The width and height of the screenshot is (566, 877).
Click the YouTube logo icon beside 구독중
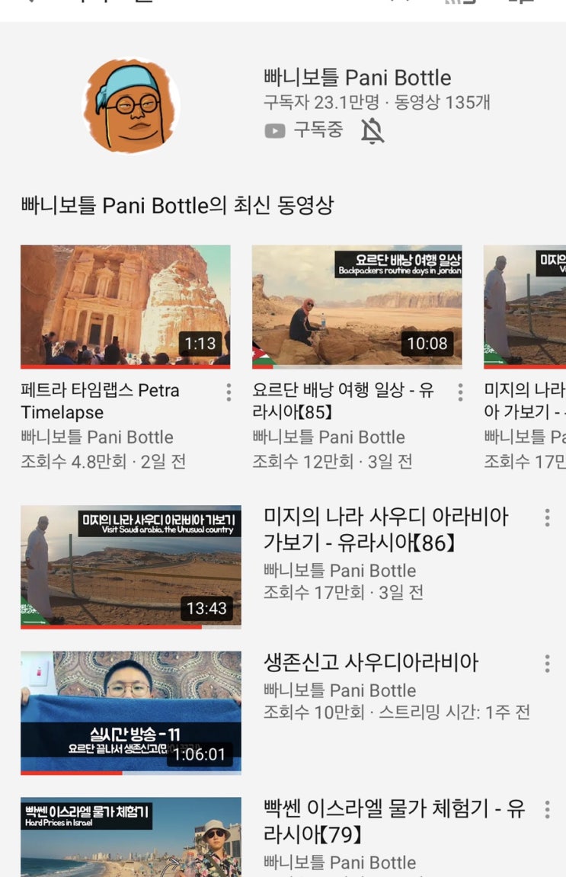[x=274, y=131]
